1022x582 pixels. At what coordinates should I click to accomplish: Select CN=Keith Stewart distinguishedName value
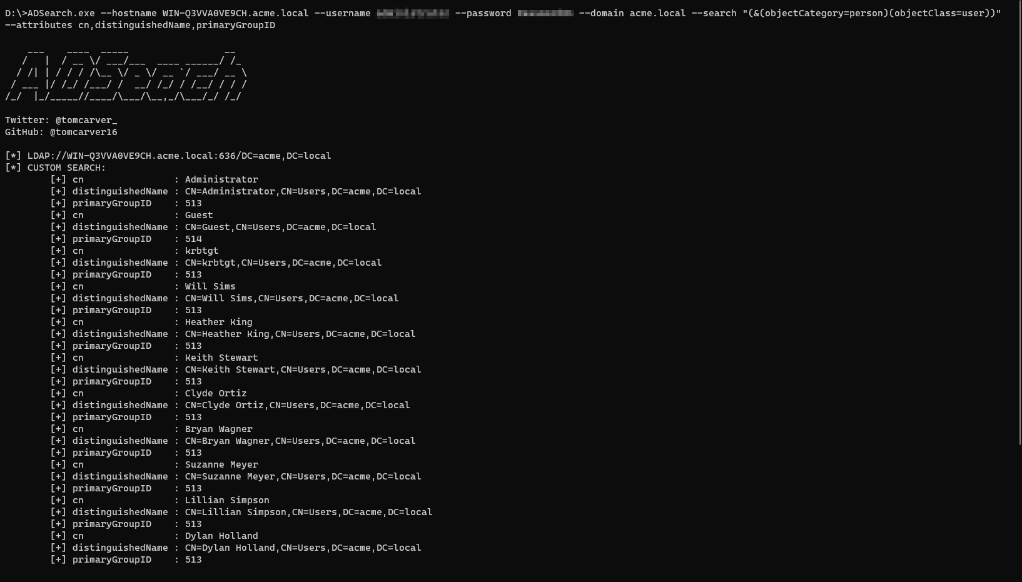tap(303, 369)
